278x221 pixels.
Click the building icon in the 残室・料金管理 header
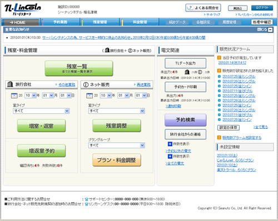pyautogui.click(x=107, y=50)
